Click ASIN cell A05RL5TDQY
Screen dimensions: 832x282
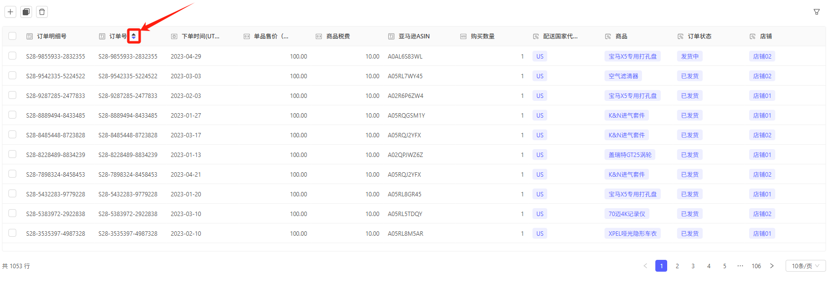[405, 214]
